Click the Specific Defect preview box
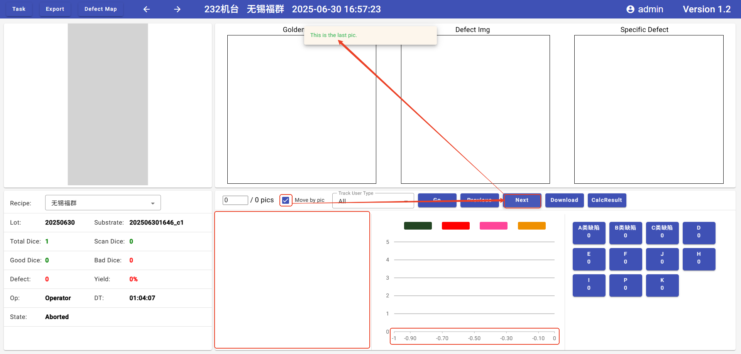 click(x=649, y=109)
